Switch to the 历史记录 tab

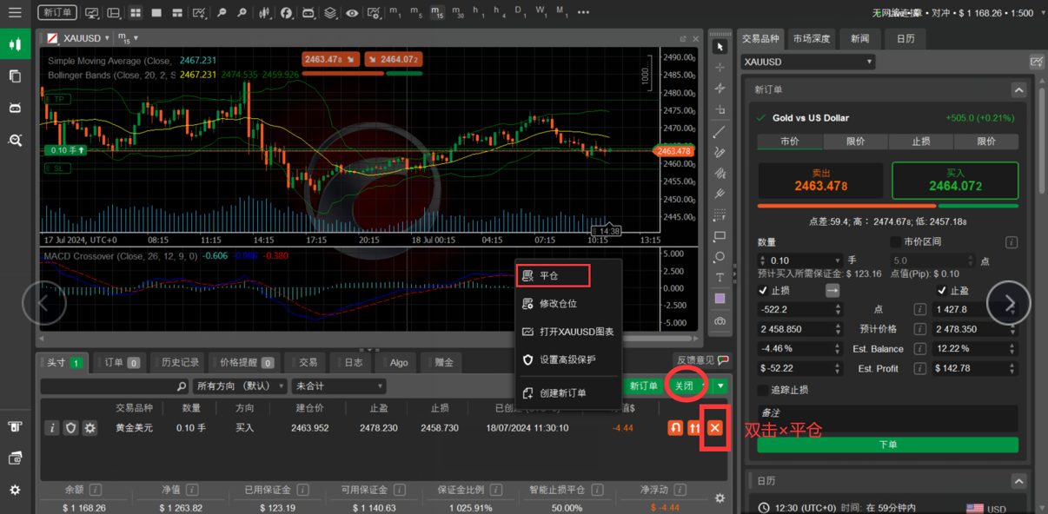click(176, 362)
